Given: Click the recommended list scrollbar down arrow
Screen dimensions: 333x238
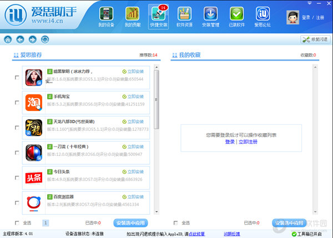Looking at the screenshot, I should point(157,212).
